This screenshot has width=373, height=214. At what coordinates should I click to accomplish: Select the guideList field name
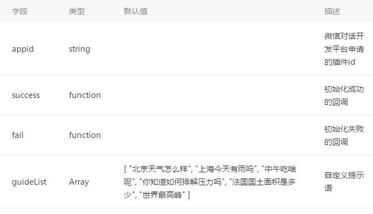point(29,182)
